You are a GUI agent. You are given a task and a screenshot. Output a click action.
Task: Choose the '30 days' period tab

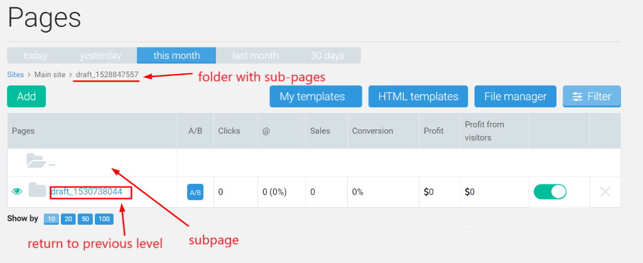[327, 55]
